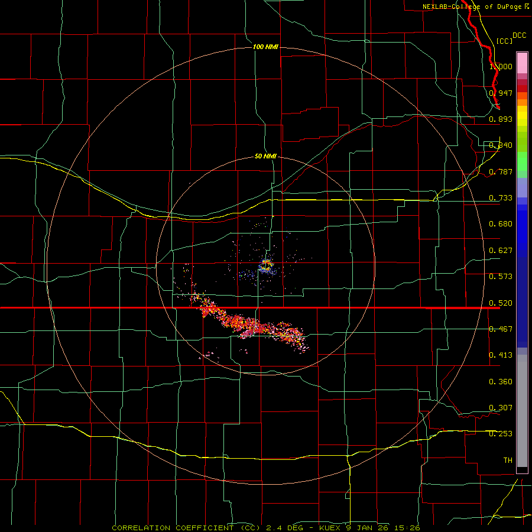Select the 0.627 legend value
Image resolution: width=532 pixels, height=532 pixels.
tap(501, 251)
